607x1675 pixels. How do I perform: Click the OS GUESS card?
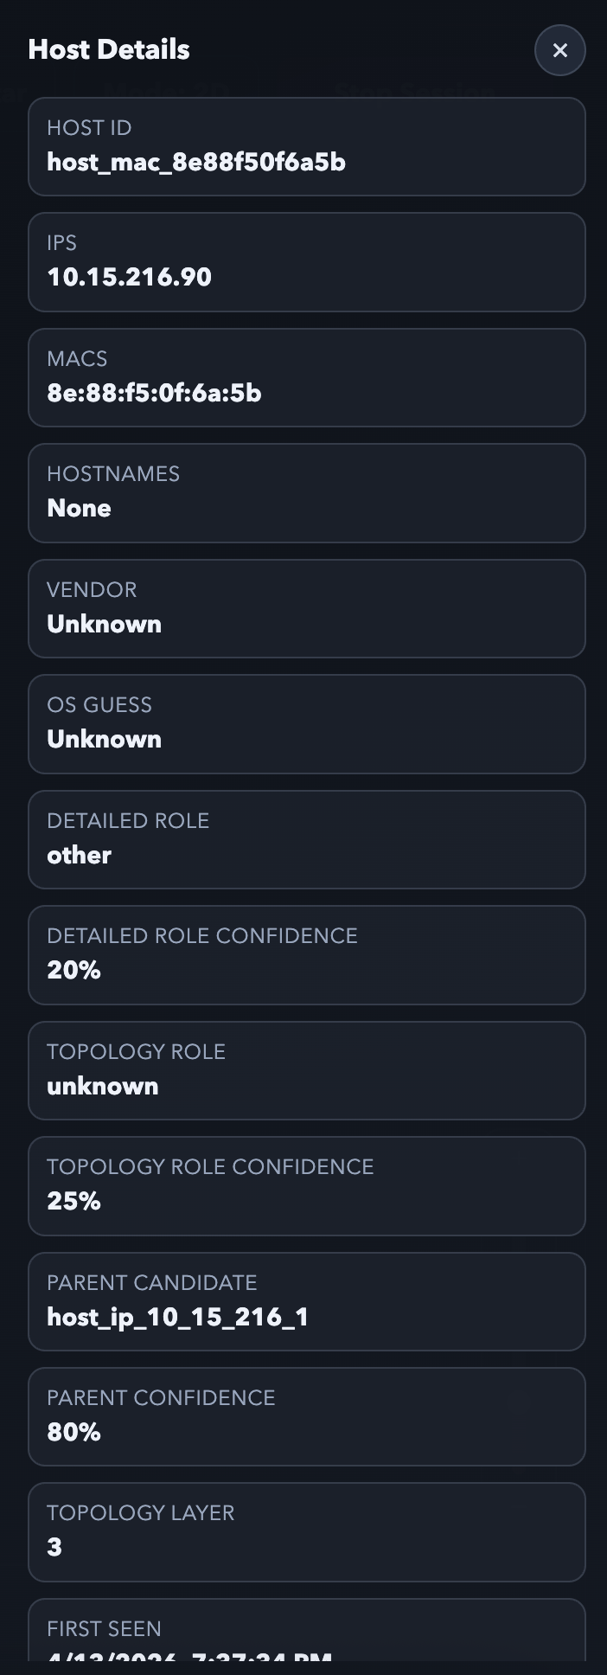(x=306, y=724)
